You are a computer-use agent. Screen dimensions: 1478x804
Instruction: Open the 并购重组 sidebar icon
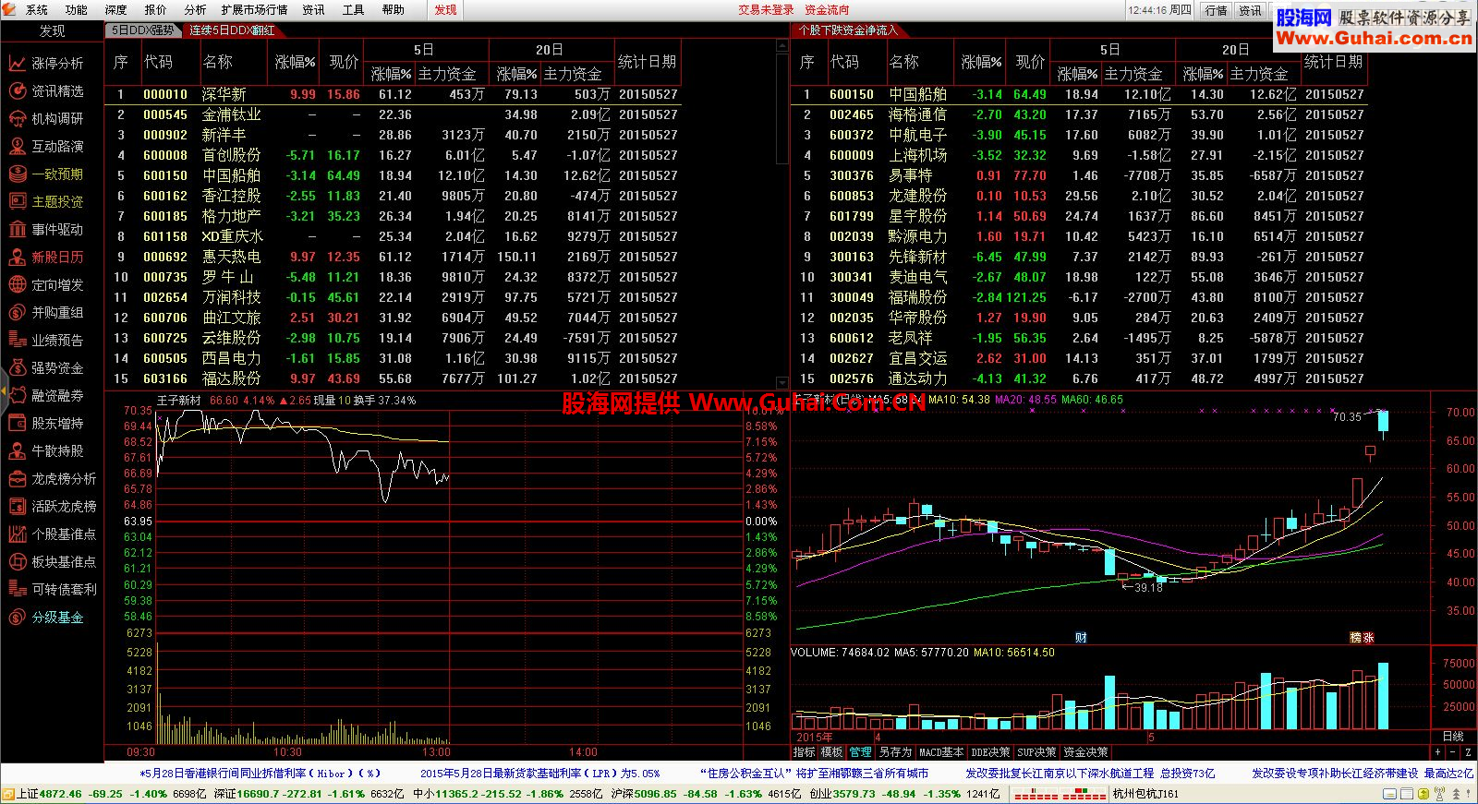(17, 312)
